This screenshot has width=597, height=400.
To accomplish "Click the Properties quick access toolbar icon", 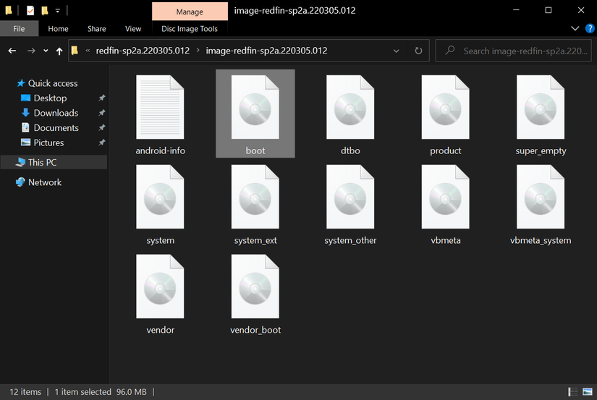I will point(30,11).
